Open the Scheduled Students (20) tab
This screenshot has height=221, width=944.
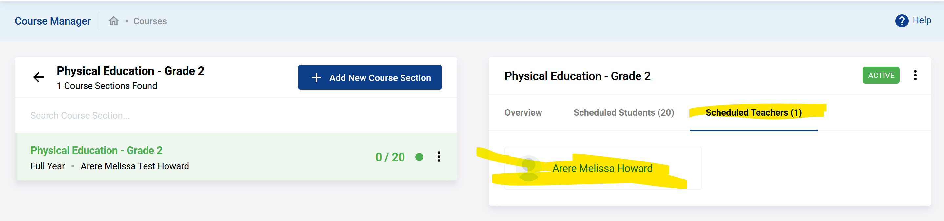pyautogui.click(x=623, y=112)
